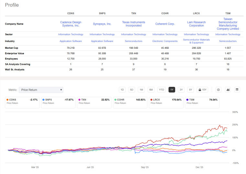Click market cap value 79.21B
The image size is (246, 174).
tap(71, 48)
